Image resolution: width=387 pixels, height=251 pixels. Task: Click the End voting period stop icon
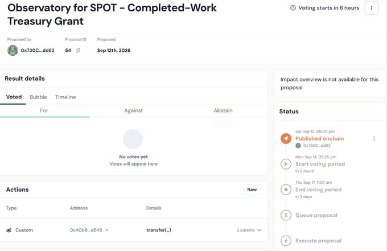coord(286,190)
